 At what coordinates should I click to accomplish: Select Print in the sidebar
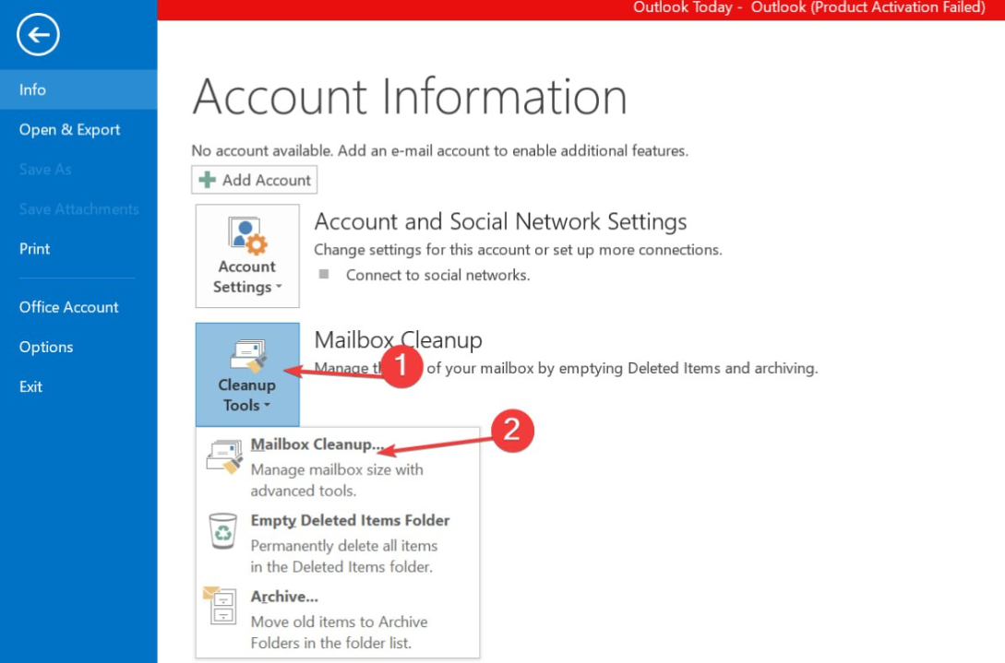click(78, 249)
